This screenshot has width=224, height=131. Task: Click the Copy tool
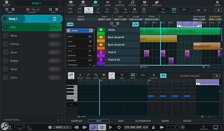144,10
